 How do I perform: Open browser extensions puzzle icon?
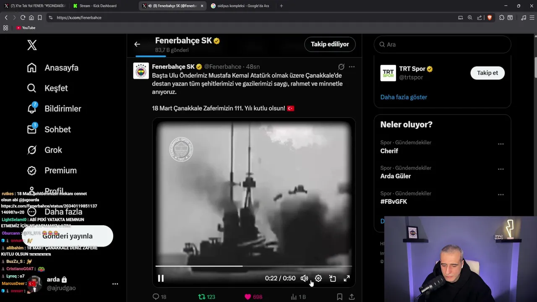point(502,18)
